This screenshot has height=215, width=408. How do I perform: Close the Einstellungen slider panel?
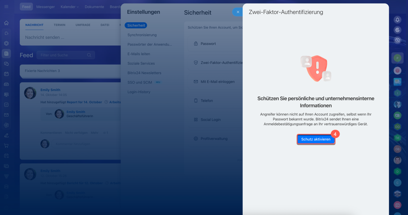(237, 12)
